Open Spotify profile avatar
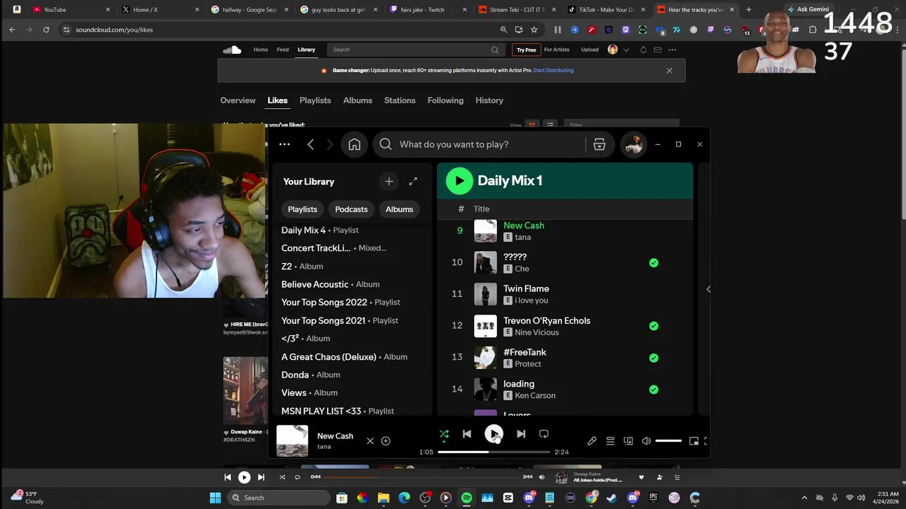Viewport: 906px width, 509px height. click(633, 144)
